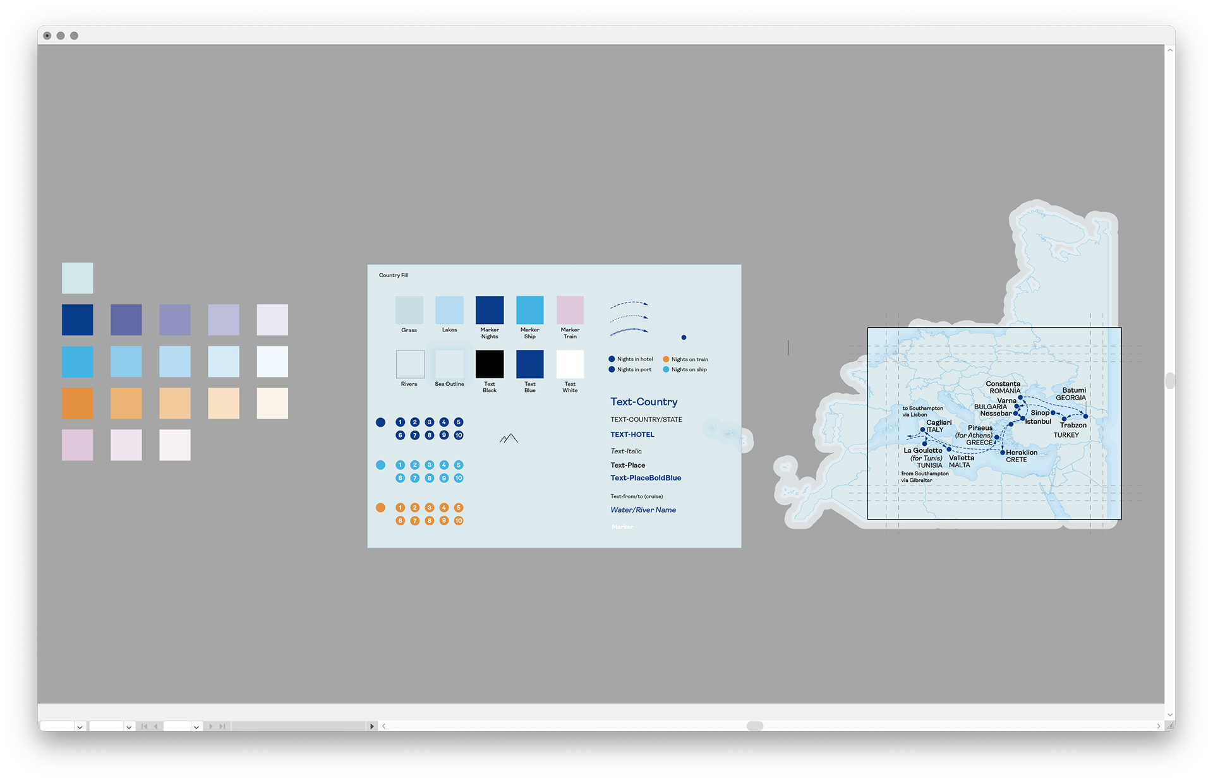The height and width of the screenshot is (781, 1213).
Task: Select light blue marker number 3
Action: 430,465
